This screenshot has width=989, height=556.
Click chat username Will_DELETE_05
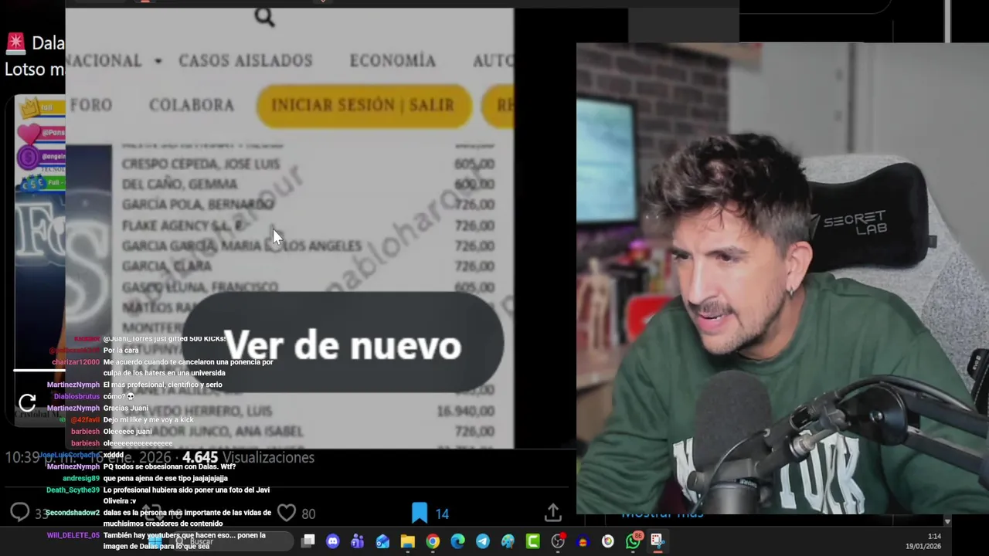[x=73, y=535]
